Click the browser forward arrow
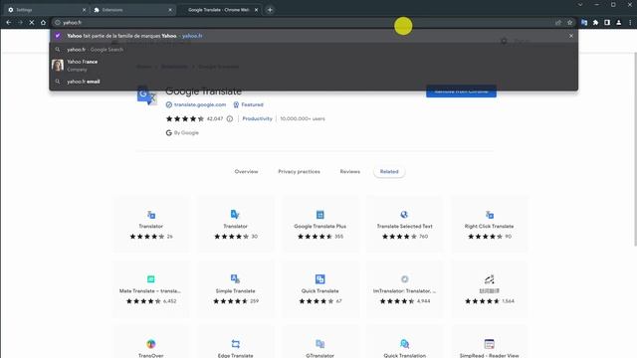 tap(20, 23)
